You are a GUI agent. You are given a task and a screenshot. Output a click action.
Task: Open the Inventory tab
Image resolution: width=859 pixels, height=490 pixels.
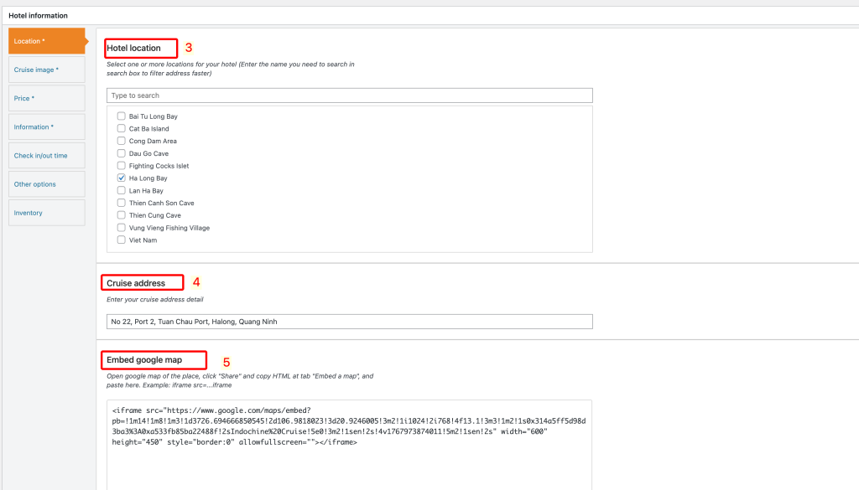click(46, 213)
